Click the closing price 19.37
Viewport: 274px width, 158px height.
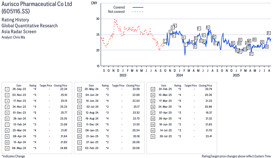pyautogui.click(x=209, y=113)
